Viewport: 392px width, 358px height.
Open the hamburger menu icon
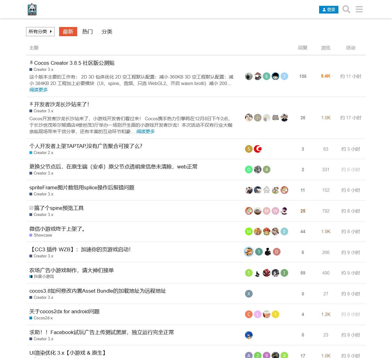coord(359,9)
